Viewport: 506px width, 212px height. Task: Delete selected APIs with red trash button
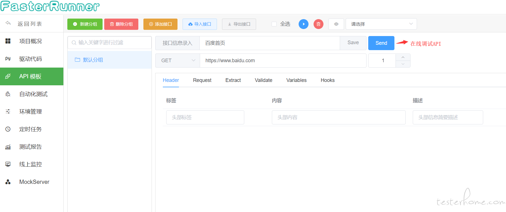[x=318, y=24]
